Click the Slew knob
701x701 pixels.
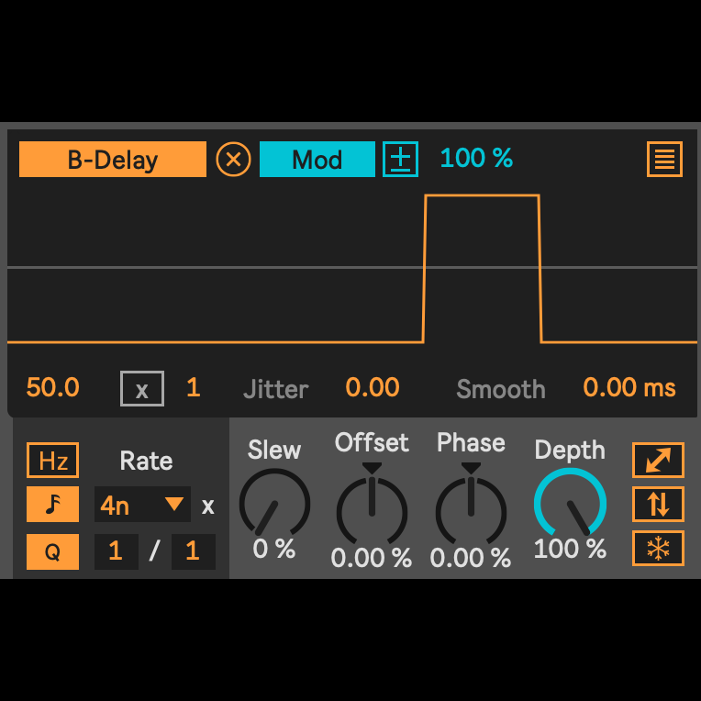(274, 505)
